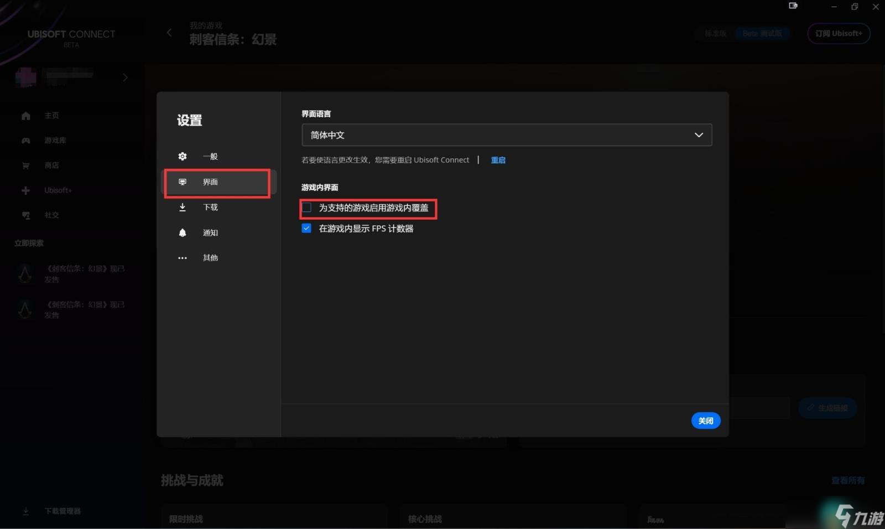Click the 查看所有 link for challenges
Viewport: 885px width, 529px height.
848,480
